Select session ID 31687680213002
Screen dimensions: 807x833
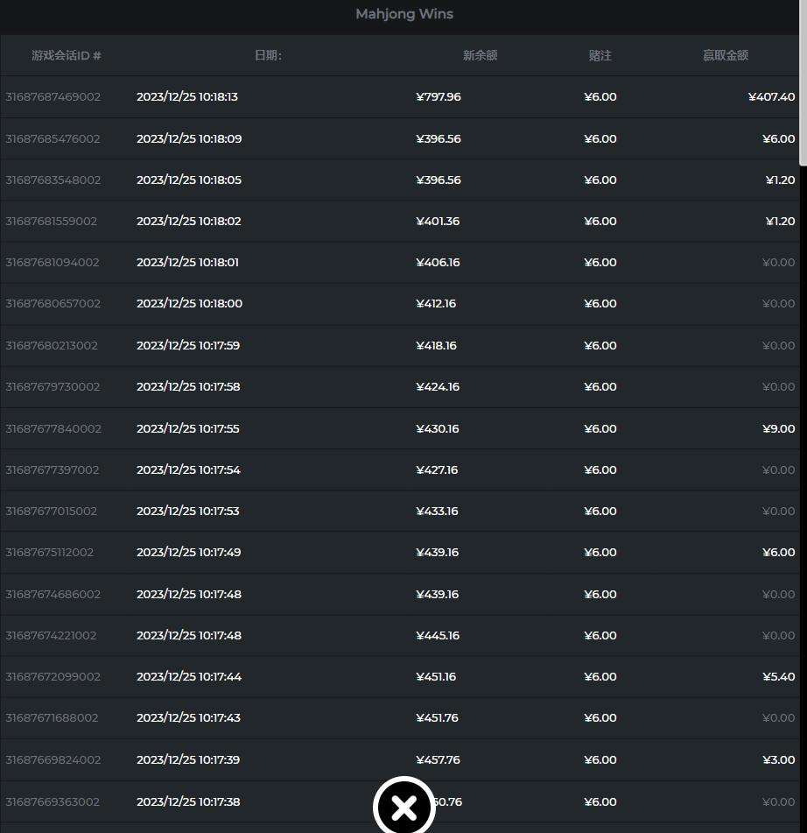[52, 345]
